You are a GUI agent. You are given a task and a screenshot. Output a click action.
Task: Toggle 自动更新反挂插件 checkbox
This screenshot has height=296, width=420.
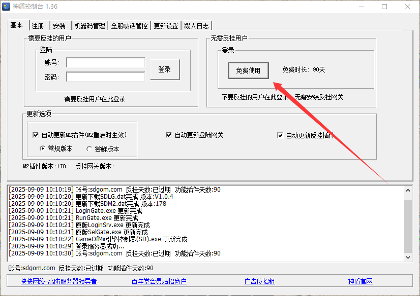point(280,135)
